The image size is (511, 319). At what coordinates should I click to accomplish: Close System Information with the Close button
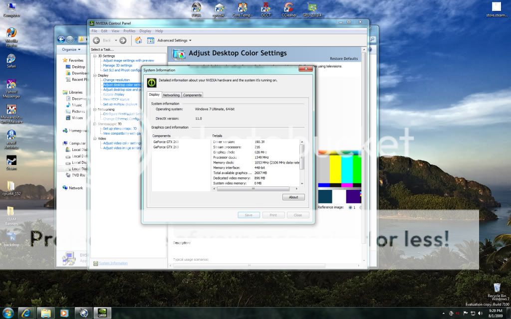[298, 215]
